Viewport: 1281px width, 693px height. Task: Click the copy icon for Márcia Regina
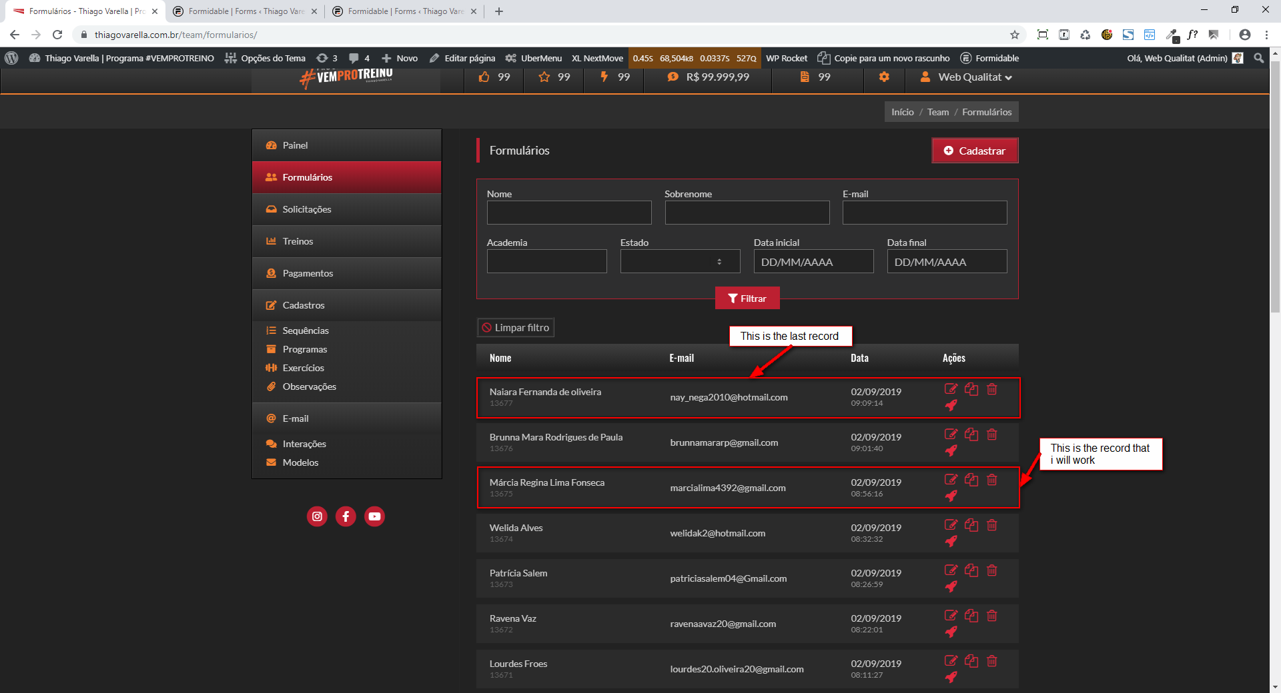tap(971, 480)
